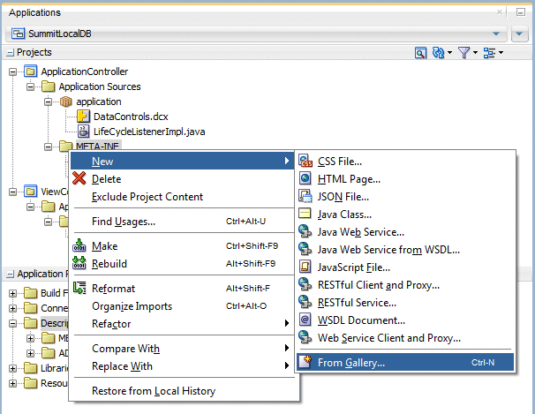Click the filter funnel icon in Projects toolbar
This screenshot has width=535, height=414.
coord(463,53)
